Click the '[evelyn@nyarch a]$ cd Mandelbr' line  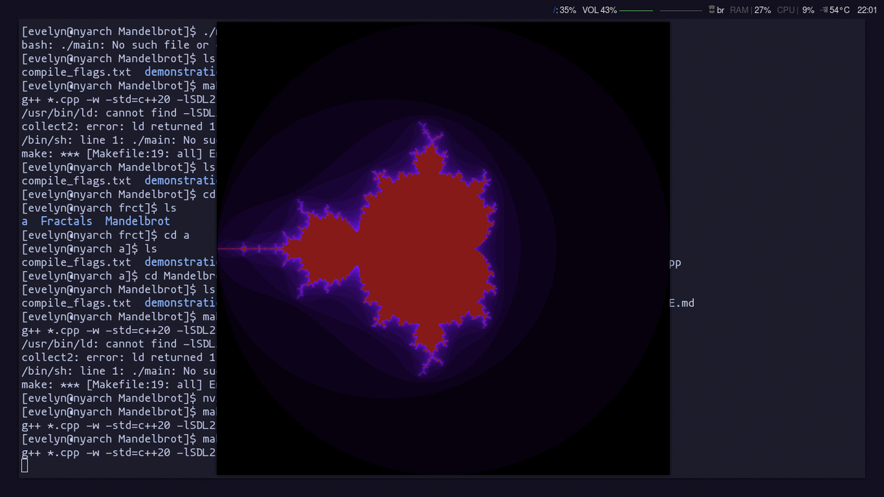click(x=119, y=275)
